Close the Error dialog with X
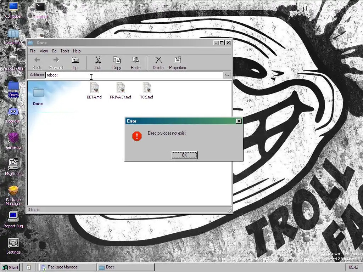The width and height of the screenshot is (363, 272). click(x=239, y=121)
